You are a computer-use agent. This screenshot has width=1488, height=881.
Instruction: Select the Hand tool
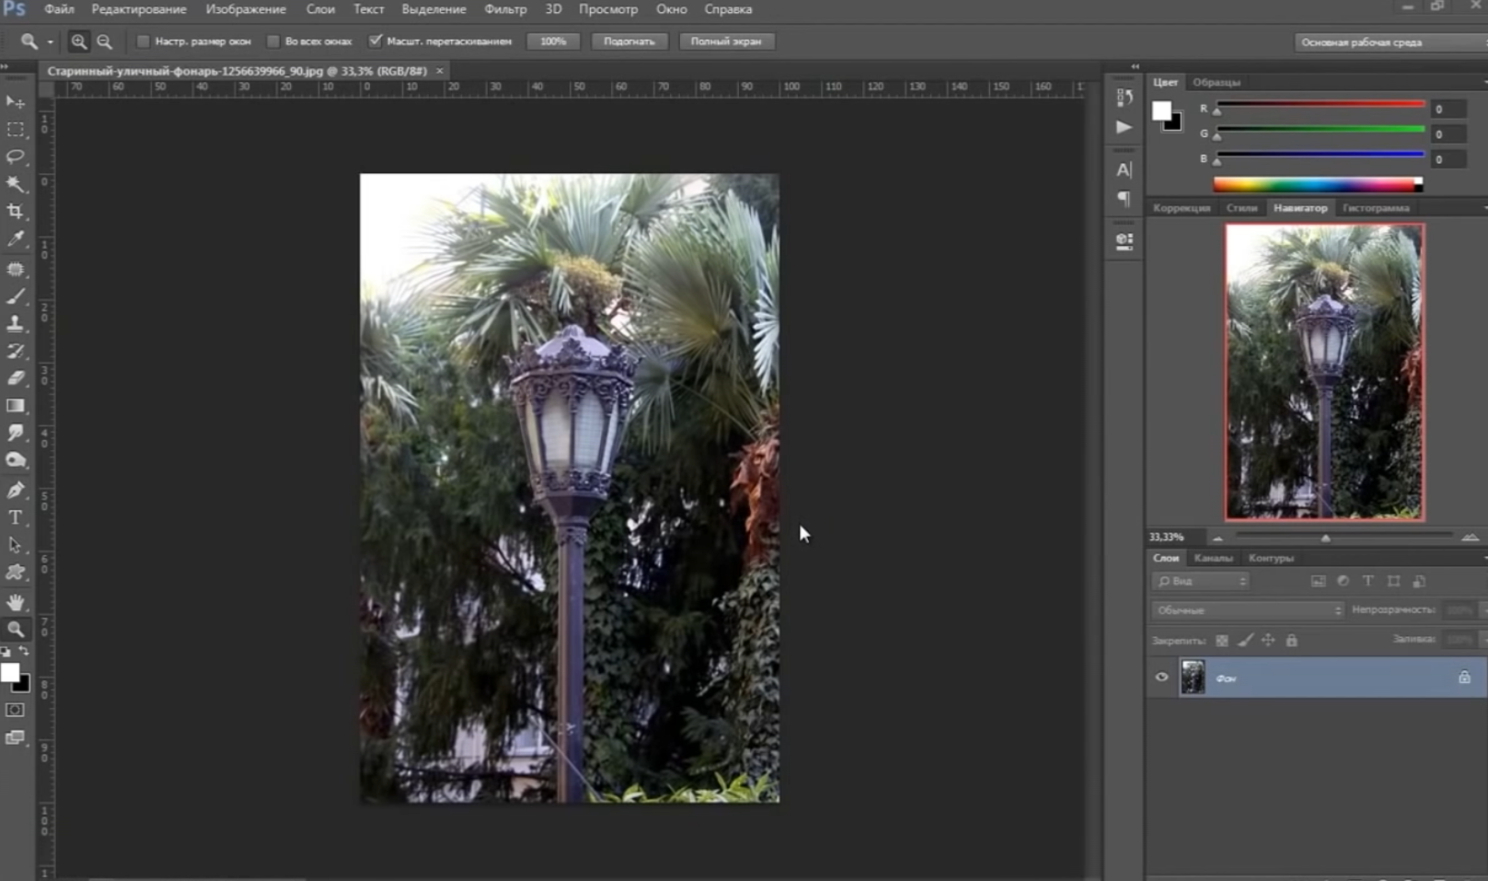coord(16,602)
